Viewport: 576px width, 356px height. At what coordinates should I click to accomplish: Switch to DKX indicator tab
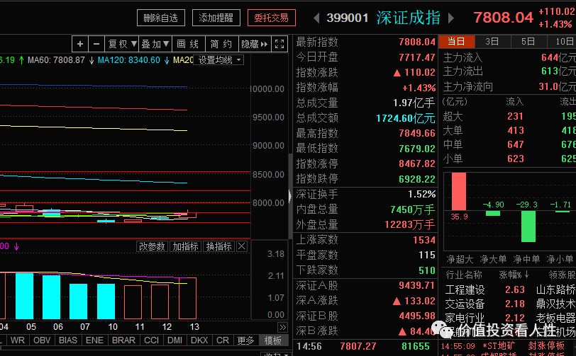[199, 340]
